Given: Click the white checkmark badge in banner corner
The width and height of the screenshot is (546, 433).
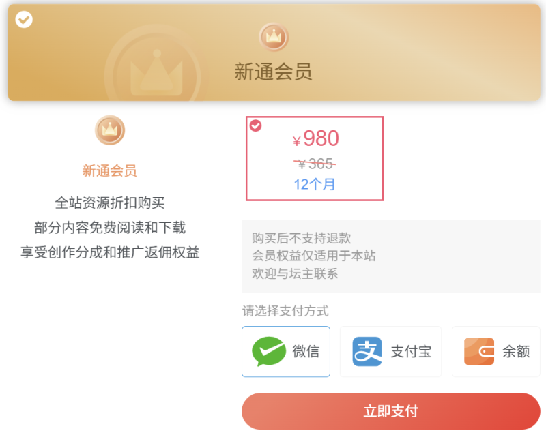Looking at the screenshot, I should (24, 19).
